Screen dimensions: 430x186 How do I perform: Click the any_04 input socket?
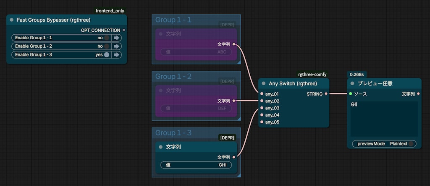pyautogui.click(x=262, y=115)
